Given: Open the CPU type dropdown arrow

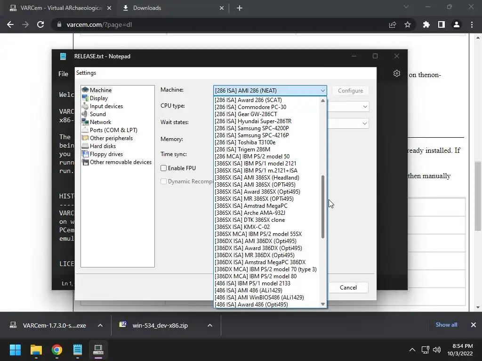Looking at the screenshot, I should 365,107.
